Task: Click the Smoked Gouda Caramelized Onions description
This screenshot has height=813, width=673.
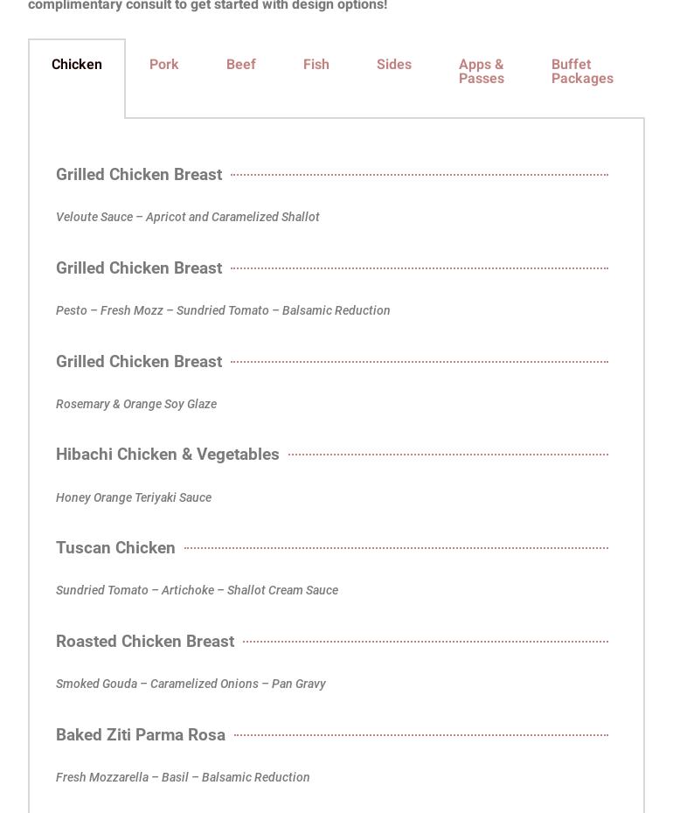Action: [191, 684]
